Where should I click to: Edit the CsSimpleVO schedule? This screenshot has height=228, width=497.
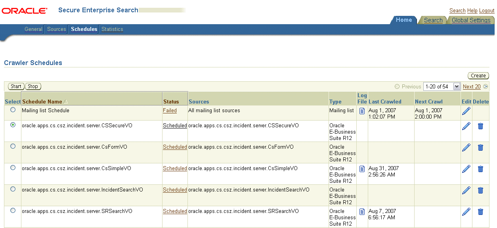pos(466,169)
